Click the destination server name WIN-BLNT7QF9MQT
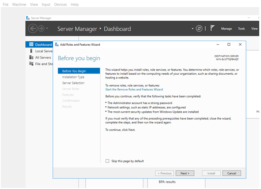 point(227,59)
